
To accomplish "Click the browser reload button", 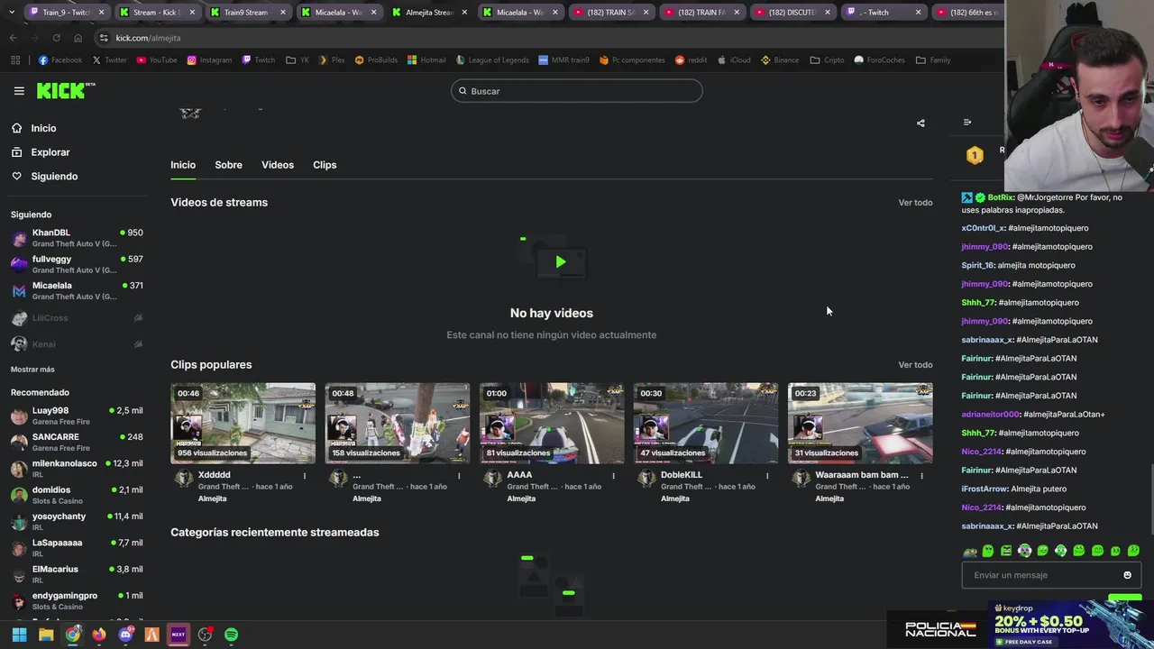I will 56,38.
